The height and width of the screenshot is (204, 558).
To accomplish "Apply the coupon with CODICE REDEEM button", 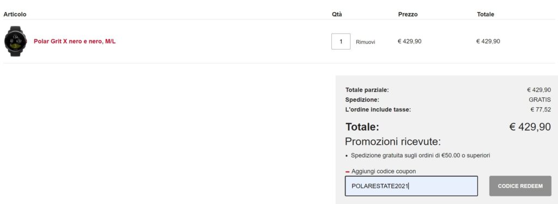I will point(520,186).
